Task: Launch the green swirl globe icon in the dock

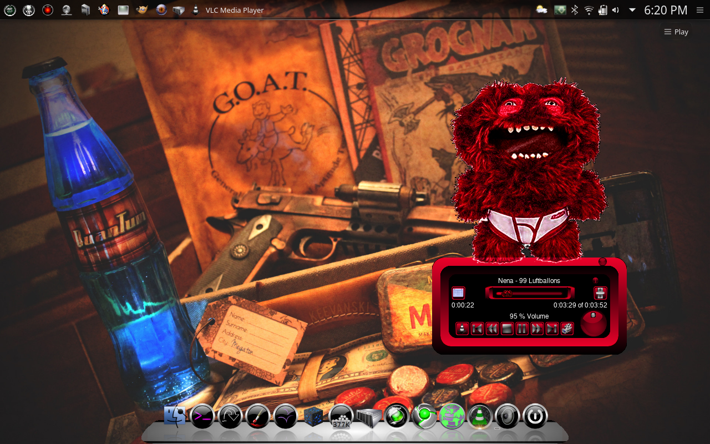Action: pos(397,416)
